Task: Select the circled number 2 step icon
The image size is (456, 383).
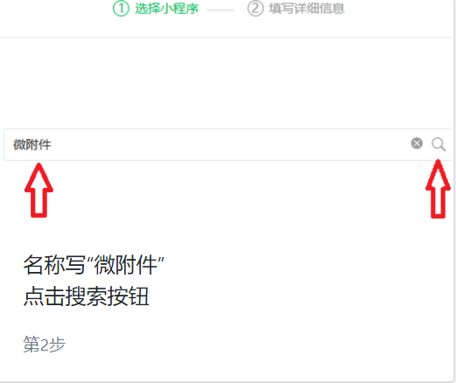Action: point(256,9)
